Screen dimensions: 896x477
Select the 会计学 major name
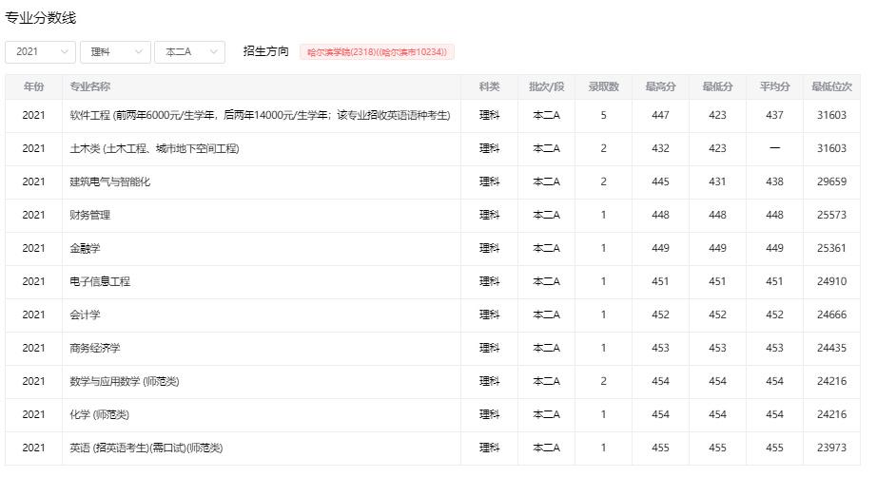[85, 315]
